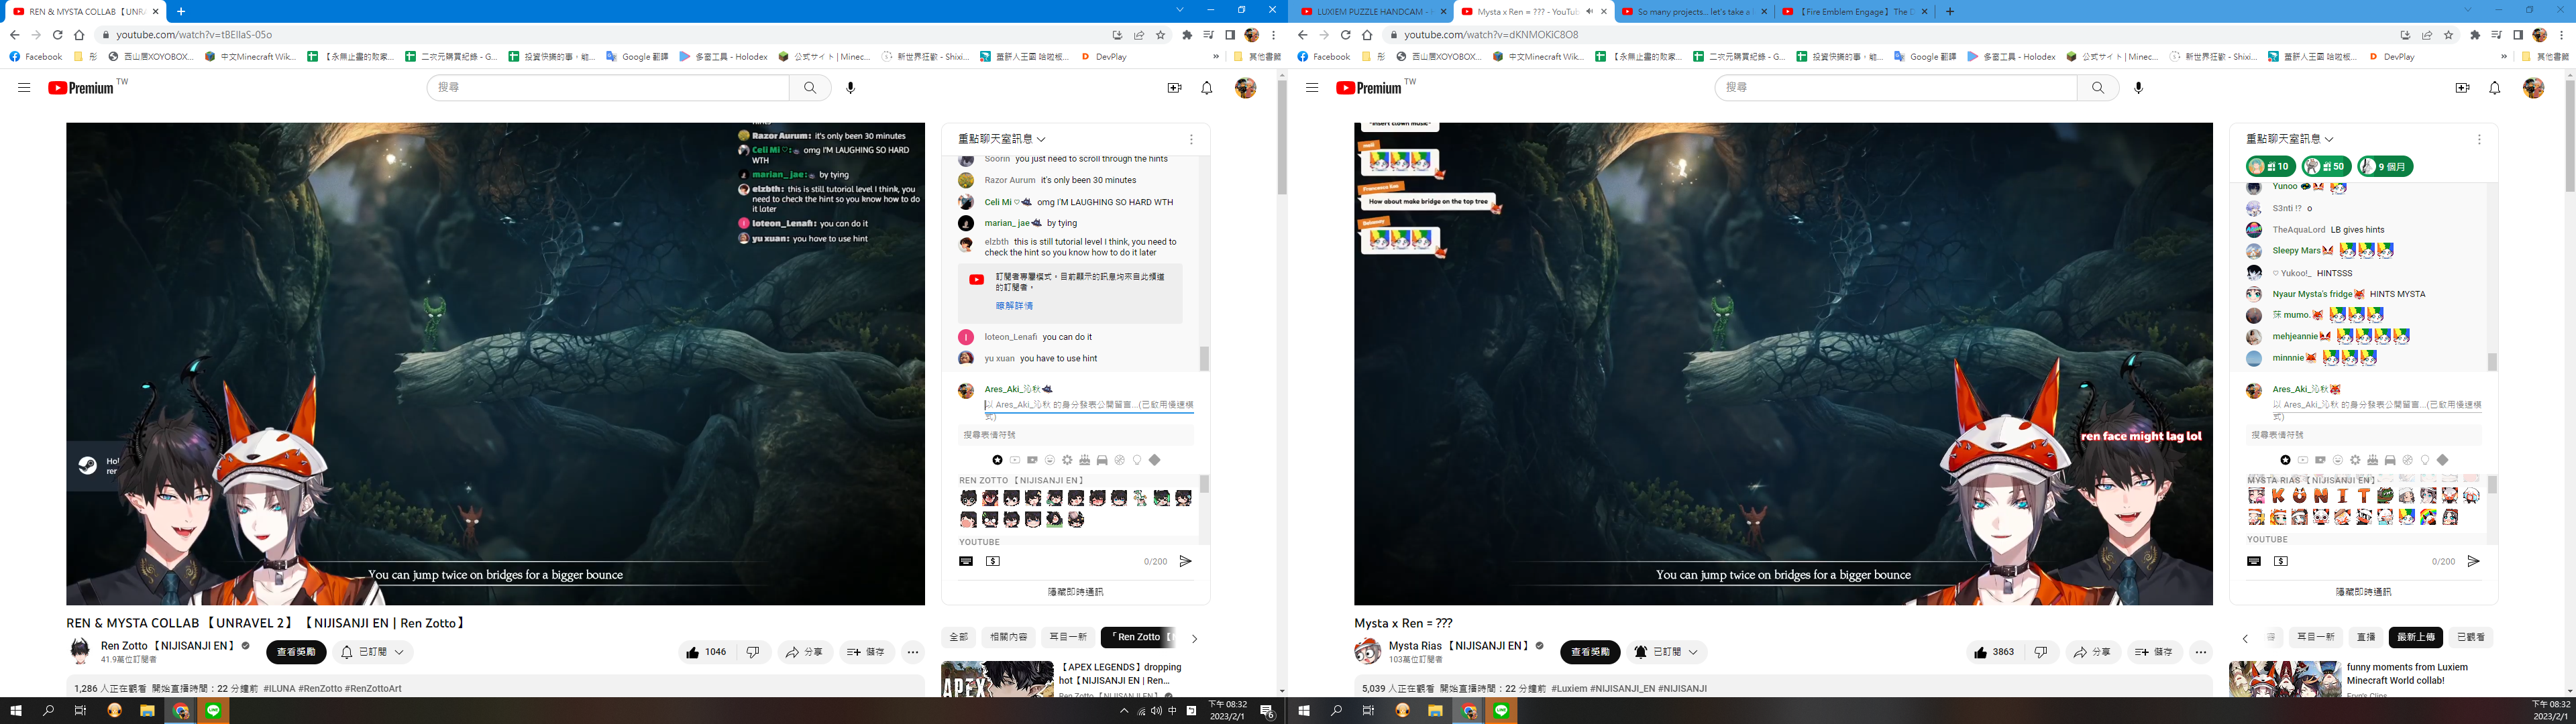Open APEX LEGENDS video thumbnail in left window
The image size is (2576, 724).
click(x=997, y=679)
